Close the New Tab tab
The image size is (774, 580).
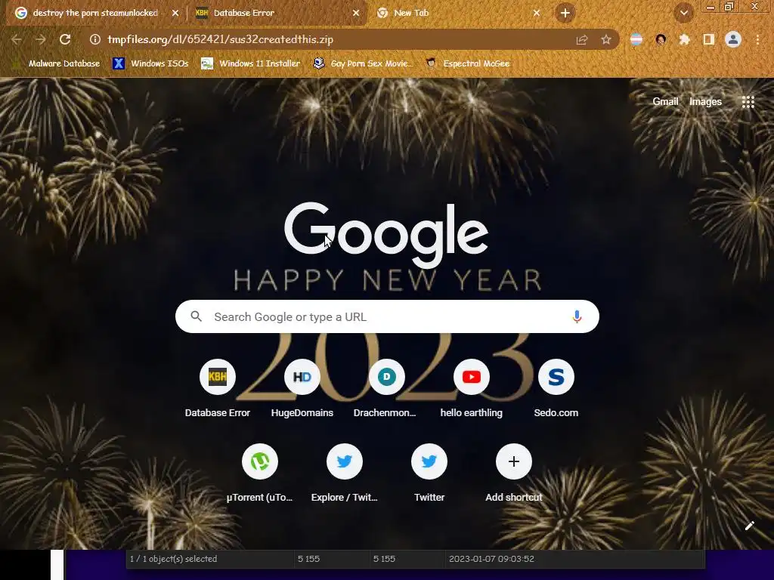[537, 13]
